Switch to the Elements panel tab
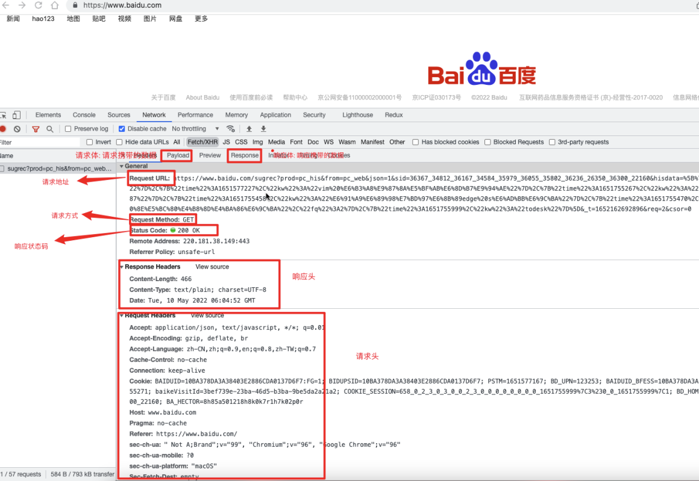This screenshot has height=481, width=699. tap(48, 115)
